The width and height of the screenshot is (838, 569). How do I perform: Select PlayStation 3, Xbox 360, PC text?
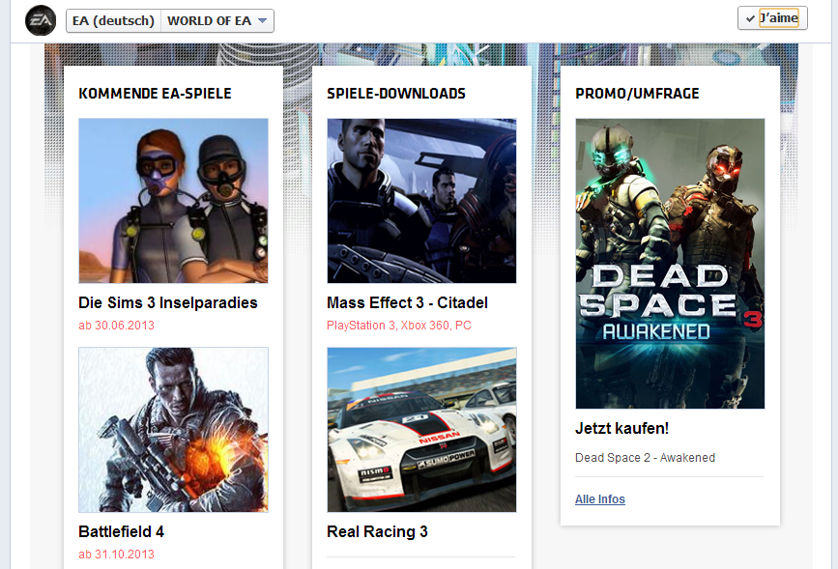point(399,326)
